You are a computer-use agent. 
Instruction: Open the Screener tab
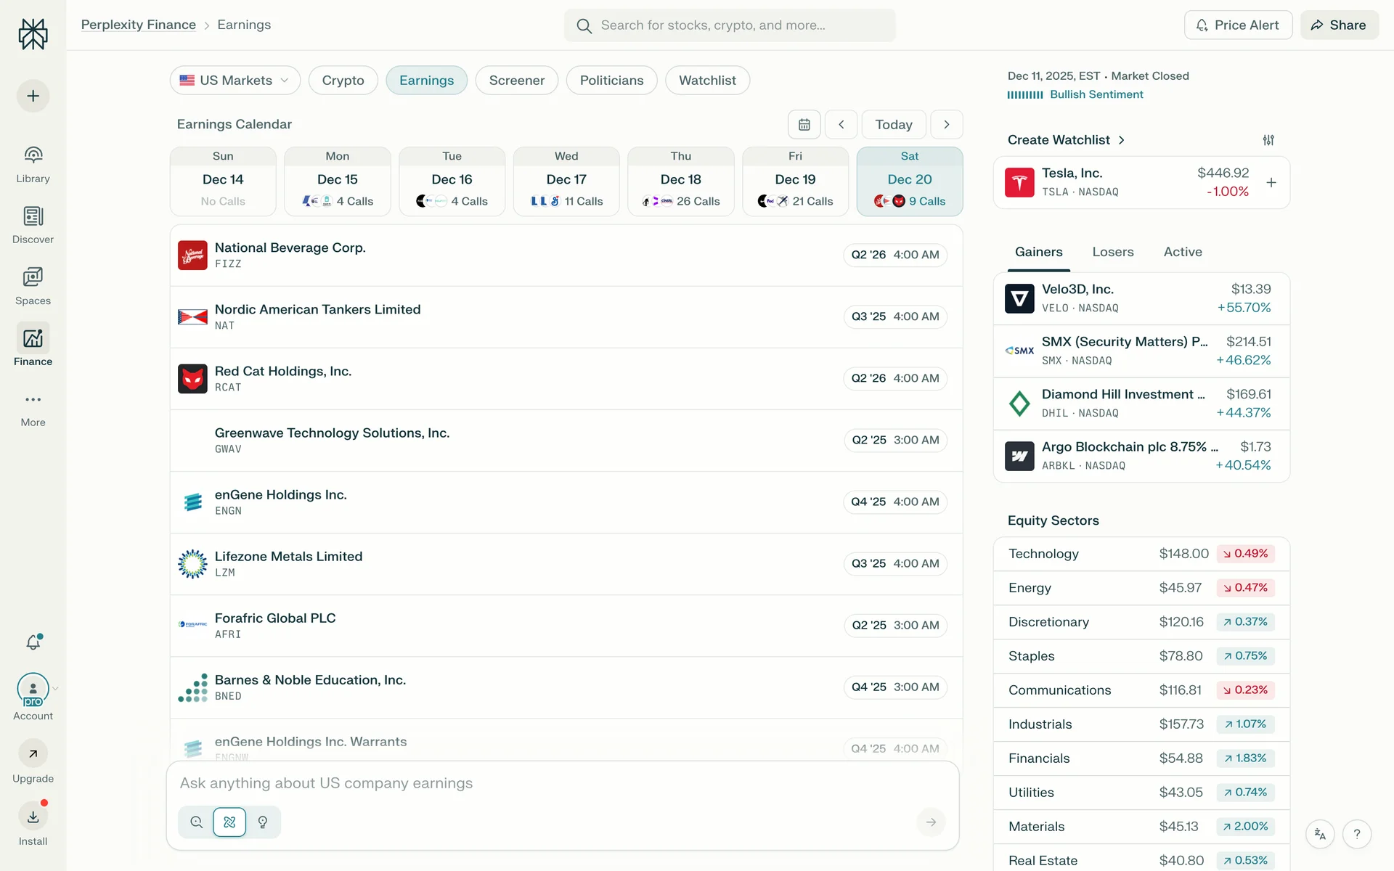click(516, 81)
